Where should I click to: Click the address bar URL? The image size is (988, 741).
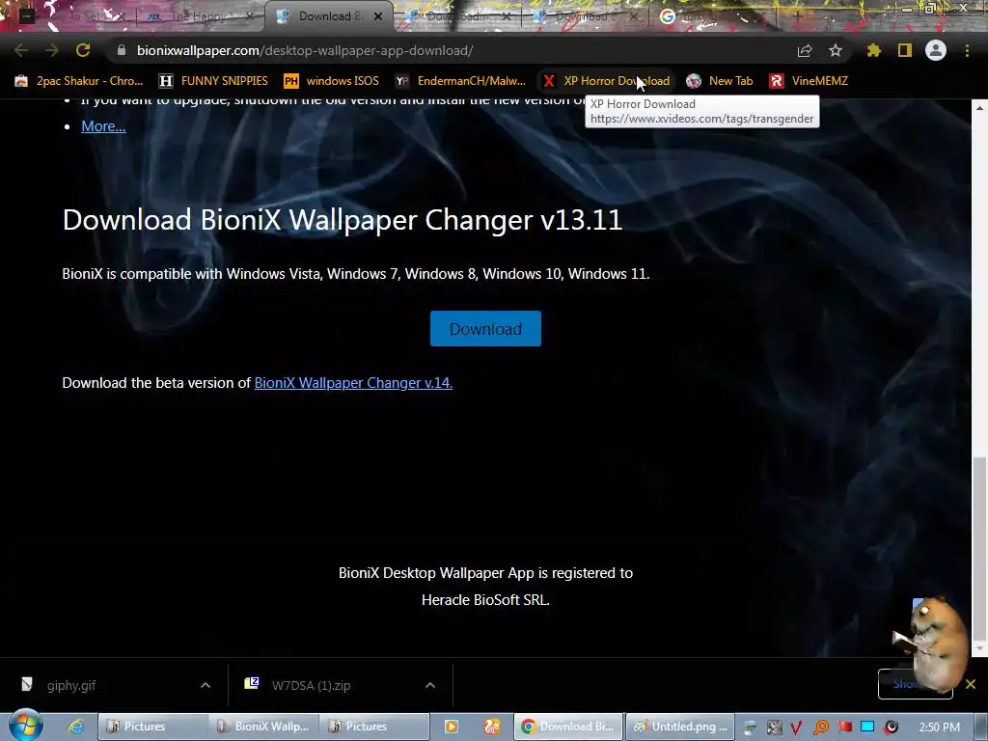[x=305, y=50]
